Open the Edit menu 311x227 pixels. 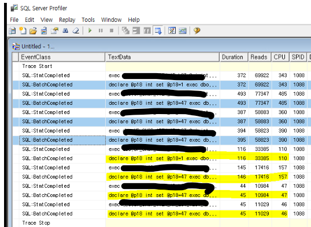(29, 20)
